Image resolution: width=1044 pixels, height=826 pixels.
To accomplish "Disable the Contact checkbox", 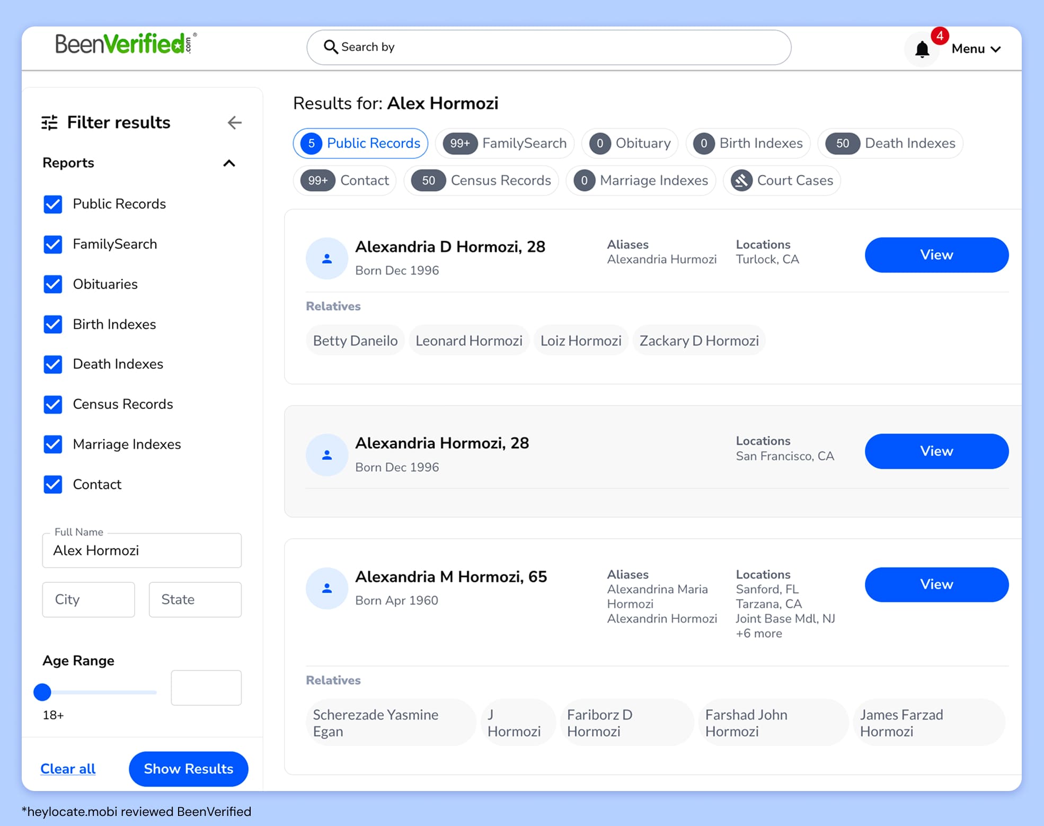I will pos(53,484).
